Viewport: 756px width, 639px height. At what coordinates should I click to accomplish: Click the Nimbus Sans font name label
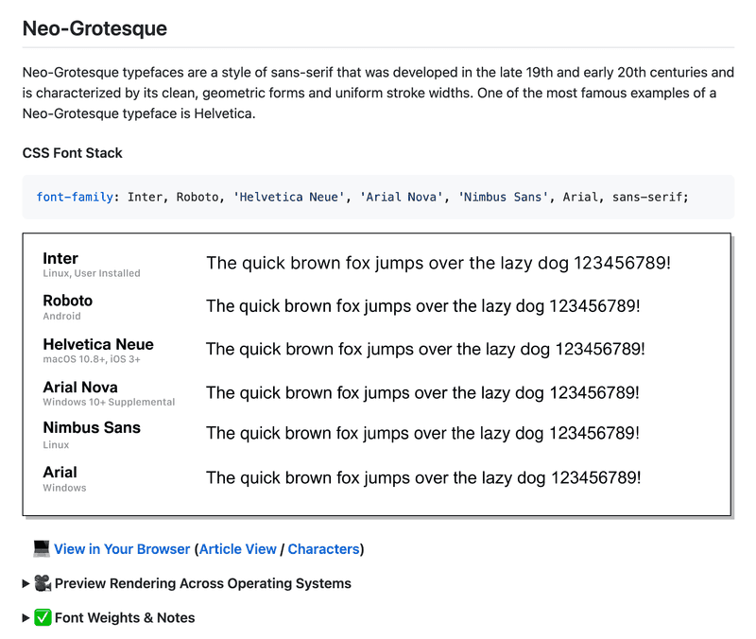tap(92, 427)
